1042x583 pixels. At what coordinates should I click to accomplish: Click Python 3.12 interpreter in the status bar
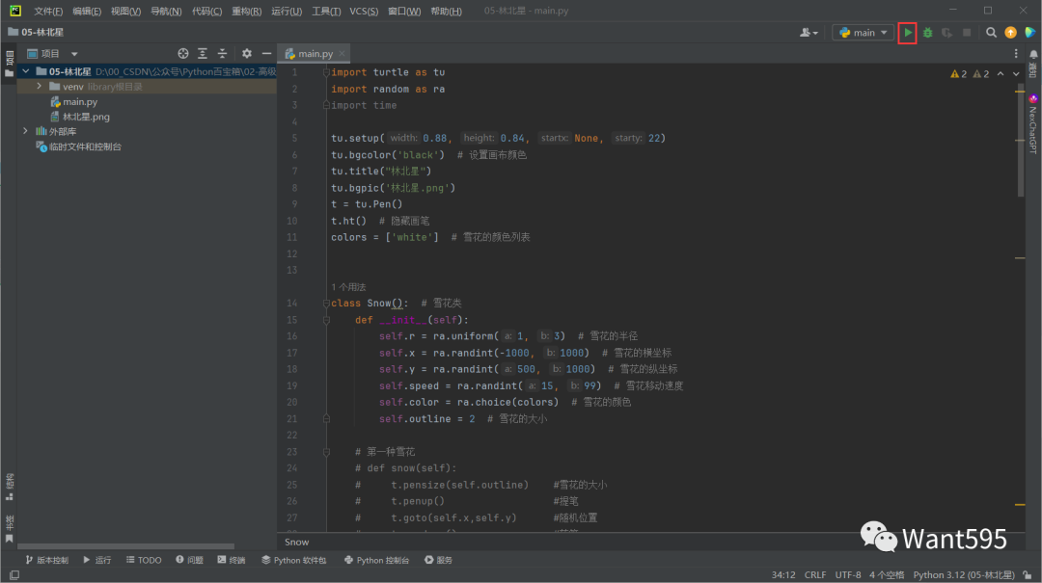pyautogui.click(x=963, y=574)
